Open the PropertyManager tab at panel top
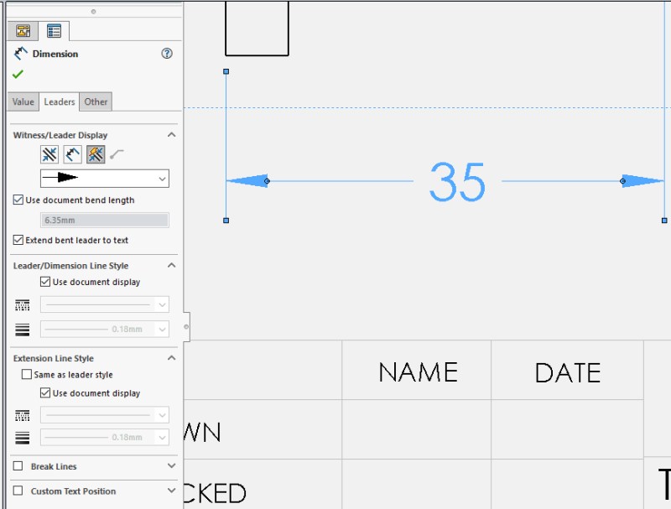671x509 pixels. point(23,30)
